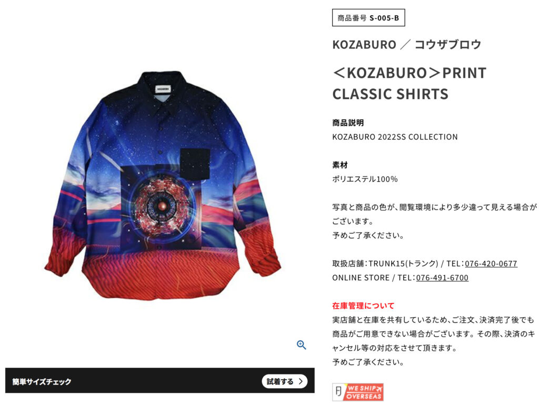
Task: Click the red 在庫管理について heading
Action: coord(363,306)
